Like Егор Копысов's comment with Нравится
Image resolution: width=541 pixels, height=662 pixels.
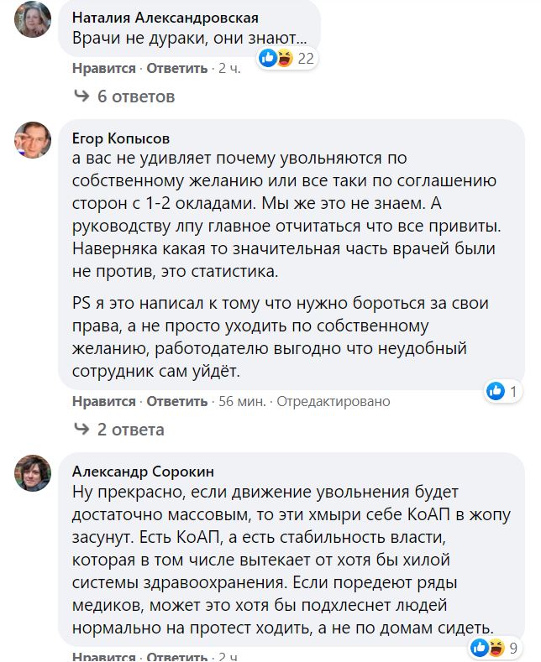(x=103, y=402)
